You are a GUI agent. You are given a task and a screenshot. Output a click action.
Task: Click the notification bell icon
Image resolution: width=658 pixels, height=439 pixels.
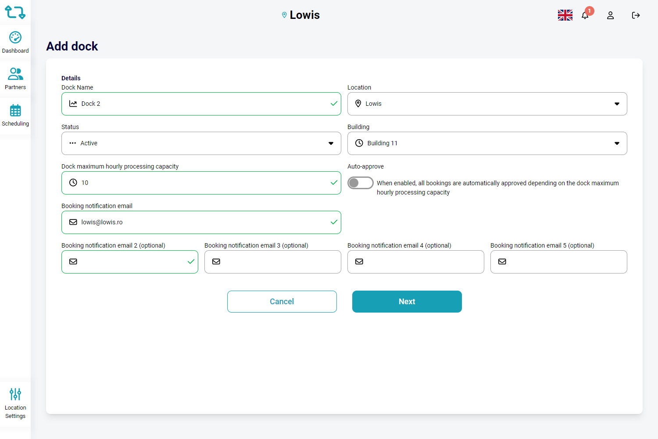(585, 15)
